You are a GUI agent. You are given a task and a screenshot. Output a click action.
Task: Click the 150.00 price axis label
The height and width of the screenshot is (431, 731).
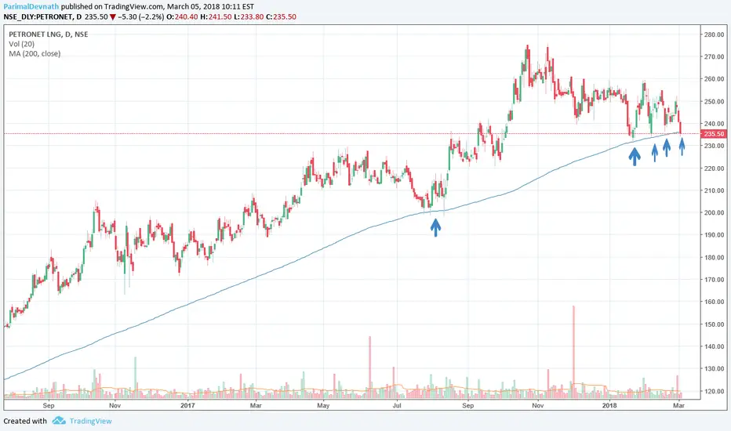(x=714, y=324)
